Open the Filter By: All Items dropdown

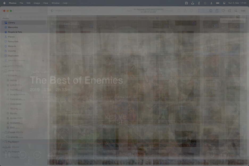click(x=233, y=21)
